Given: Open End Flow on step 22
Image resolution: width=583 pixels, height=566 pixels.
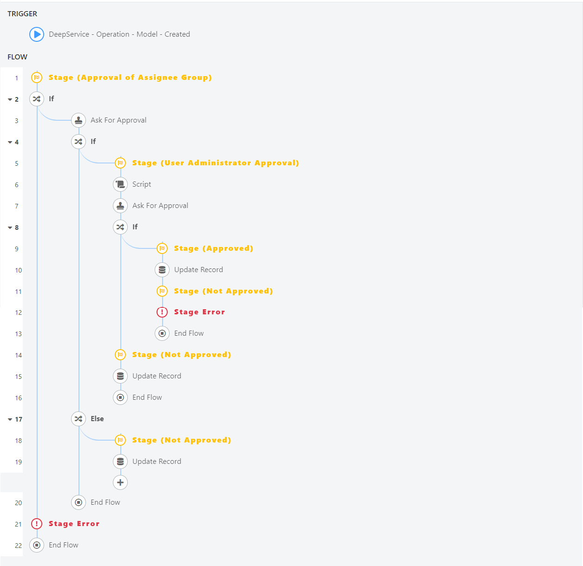Looking at the screenshot, I should click(x=64, y=545).
